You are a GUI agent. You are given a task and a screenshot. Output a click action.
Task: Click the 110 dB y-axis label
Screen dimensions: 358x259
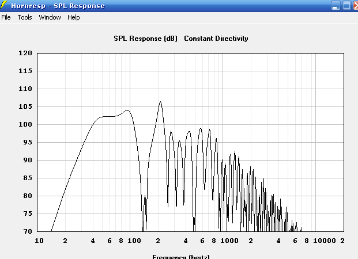(25, 89)
